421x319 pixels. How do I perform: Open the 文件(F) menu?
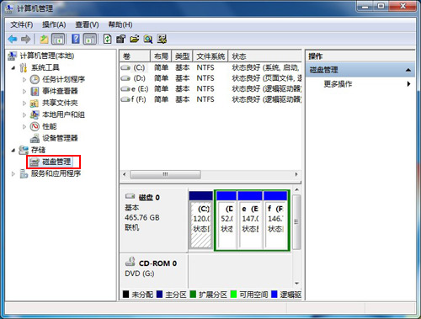22,24
